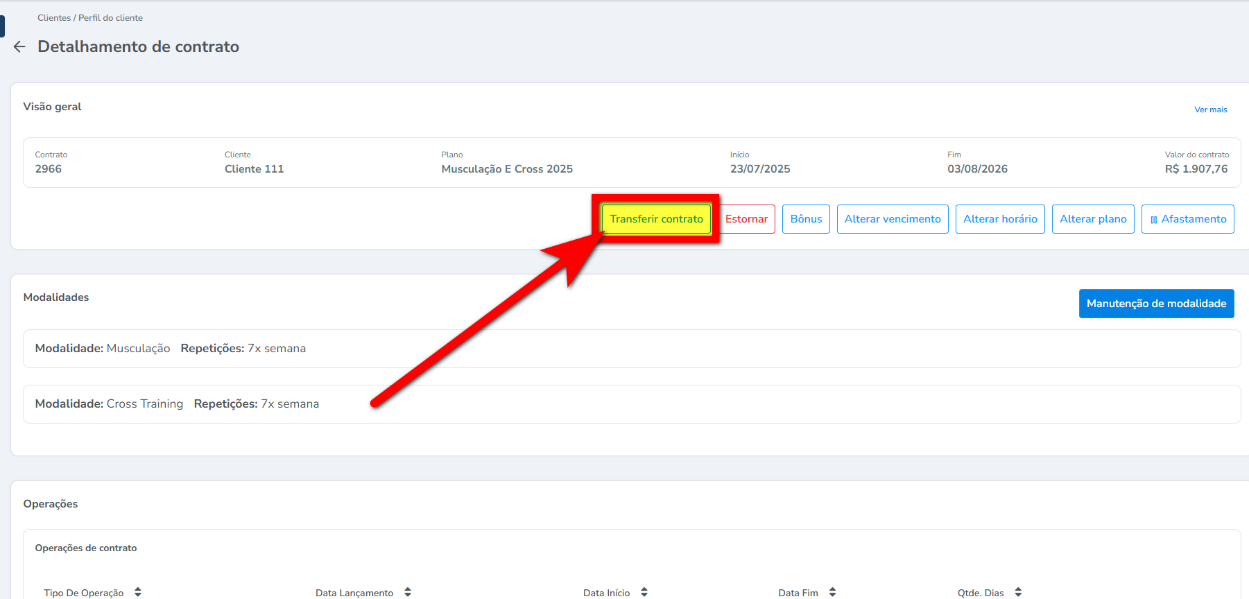Click the Bônus button
The width and height of the screenshot is (1249, 599).
[806, 219]
